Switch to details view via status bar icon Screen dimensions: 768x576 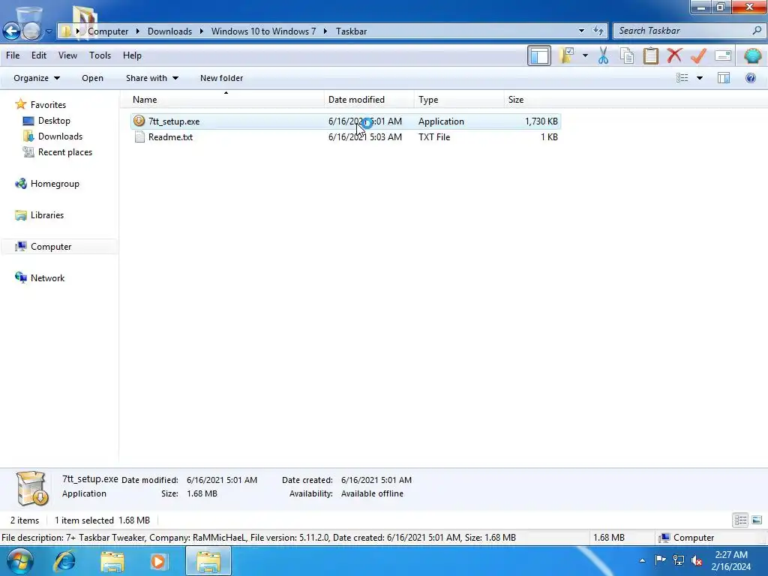(740, 520)
